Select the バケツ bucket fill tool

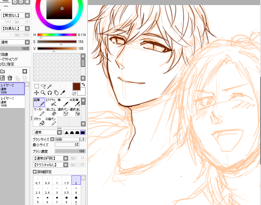(39, 121)
